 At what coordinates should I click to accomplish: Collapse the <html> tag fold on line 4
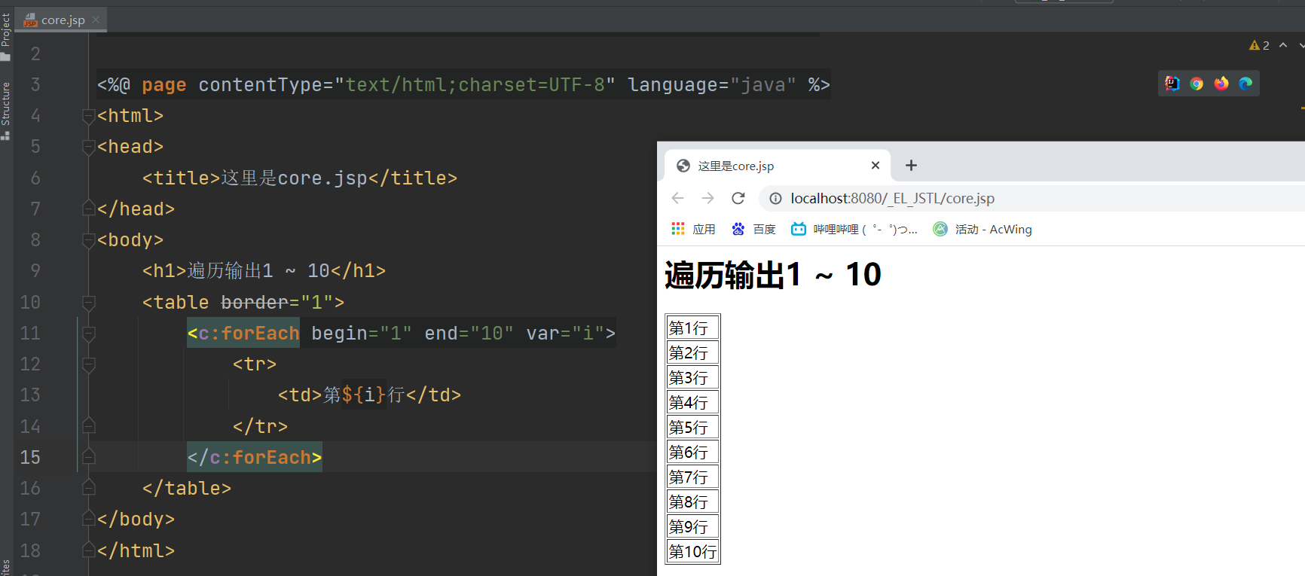pyautogui.click(x=88, y=116)
